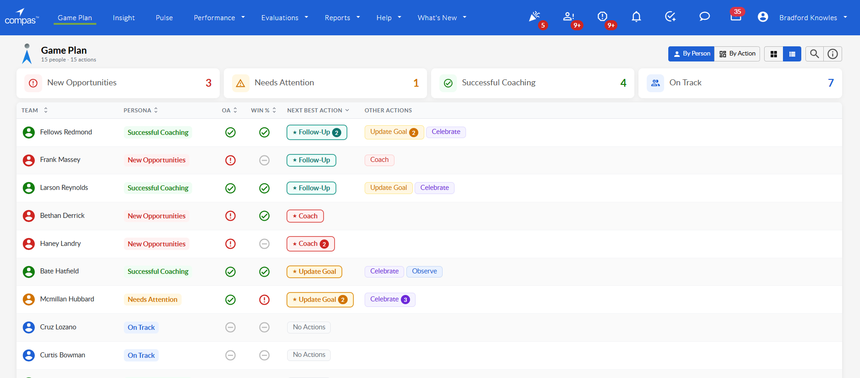
Task: Click Update Goal for Fellows Redmond
Action: pos(394,132)
